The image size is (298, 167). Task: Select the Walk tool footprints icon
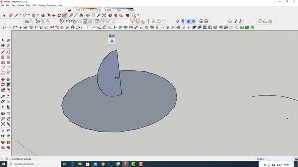point(3,136)
